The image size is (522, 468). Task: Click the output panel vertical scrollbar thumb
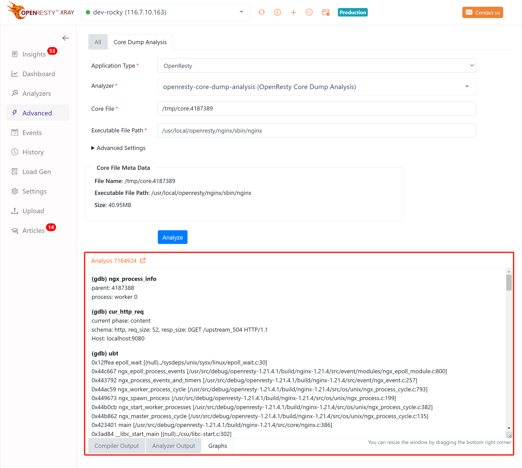509,282
